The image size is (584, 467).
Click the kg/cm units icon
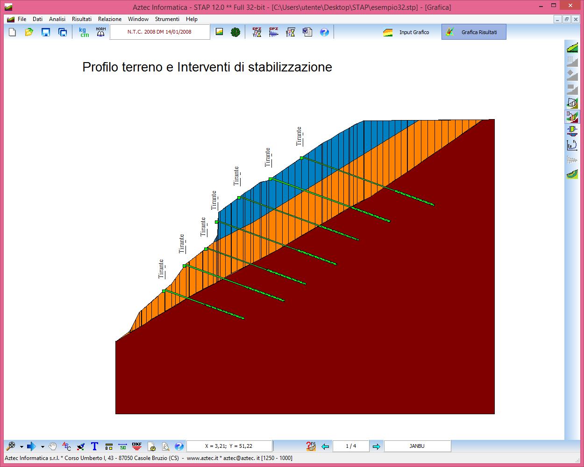(84, 32)
